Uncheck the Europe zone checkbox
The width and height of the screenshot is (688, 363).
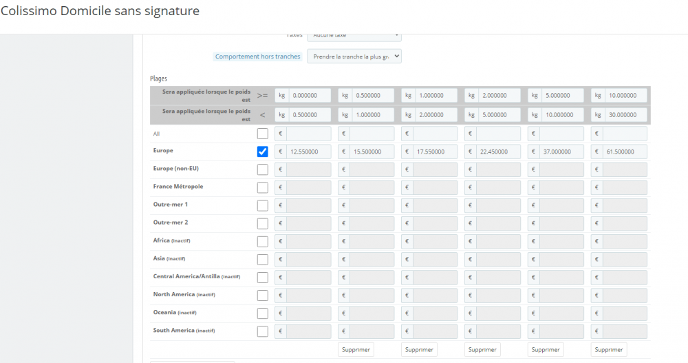point(262,152)
